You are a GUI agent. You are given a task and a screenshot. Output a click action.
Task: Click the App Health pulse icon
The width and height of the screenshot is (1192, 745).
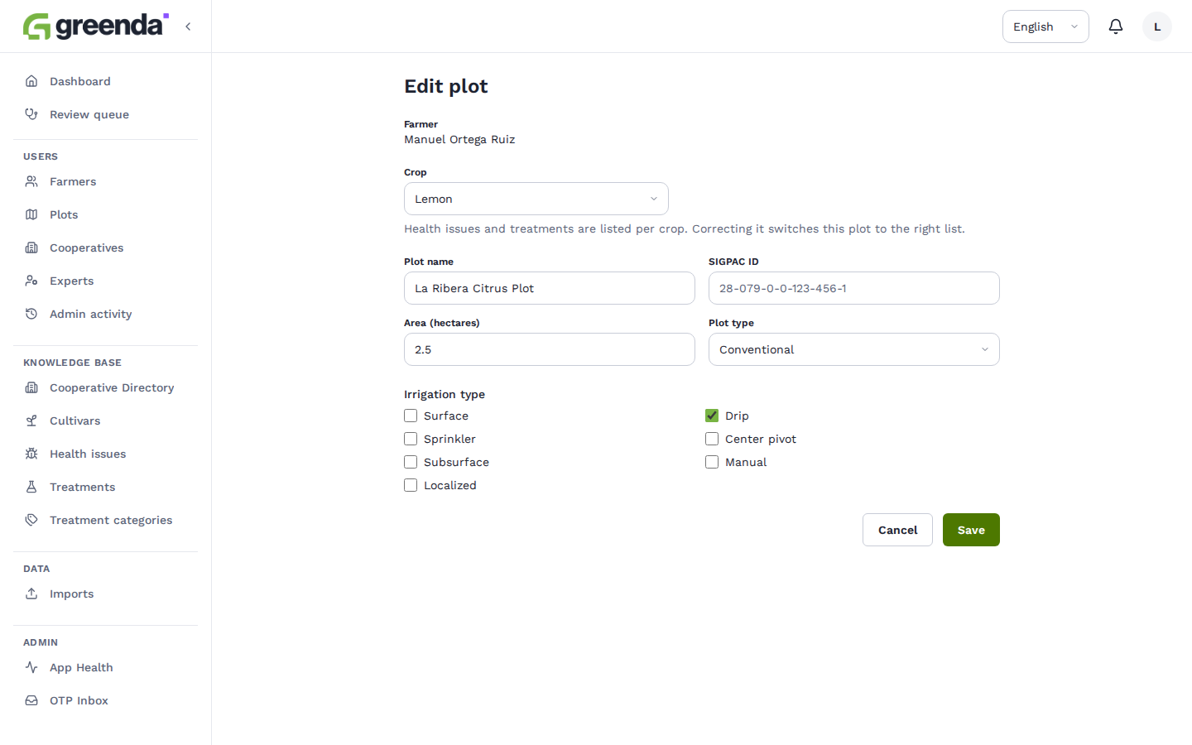tap(31, 667)
